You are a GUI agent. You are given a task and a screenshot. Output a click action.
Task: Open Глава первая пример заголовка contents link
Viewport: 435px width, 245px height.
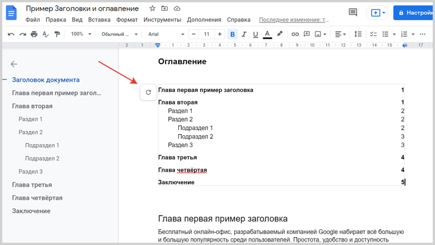[x=206, y=90]
